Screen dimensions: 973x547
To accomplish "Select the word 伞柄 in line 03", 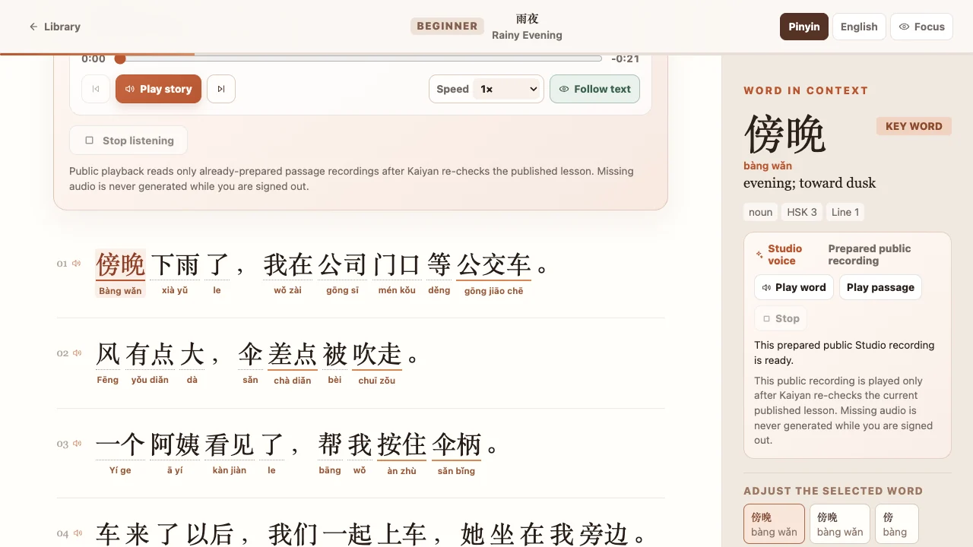I will click(x=456, y=454).
